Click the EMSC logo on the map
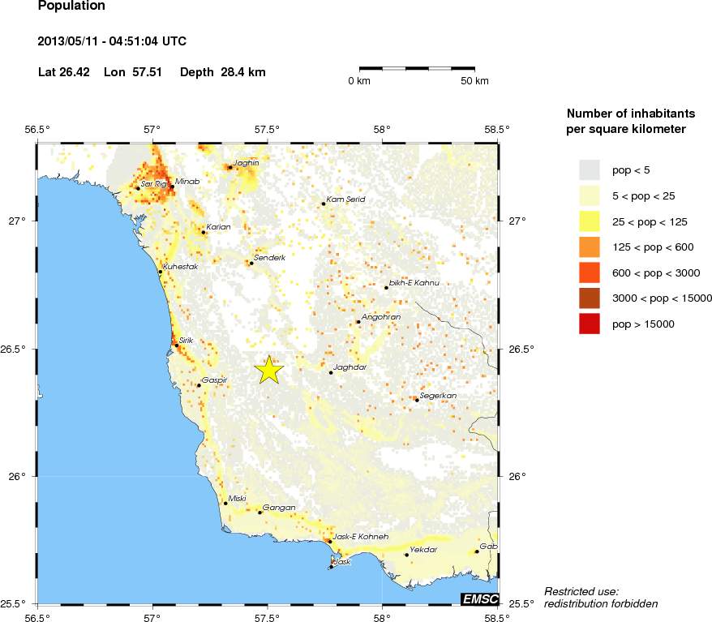The image size is (712, 622). coord(479,598)
